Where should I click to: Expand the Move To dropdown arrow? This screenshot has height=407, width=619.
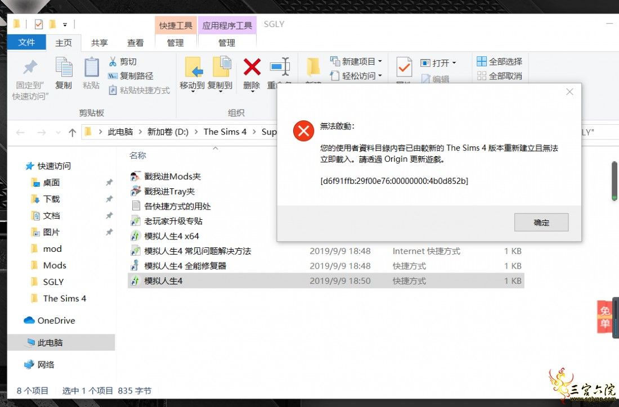click(x=193, y=92)
